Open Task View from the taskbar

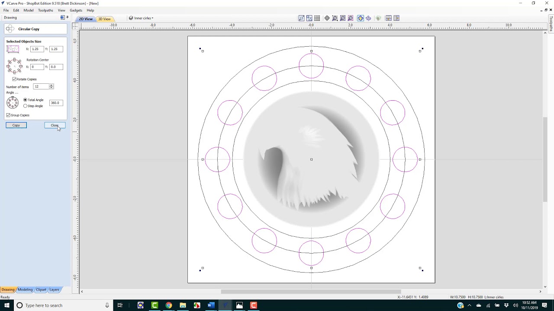tap(120, 305)
